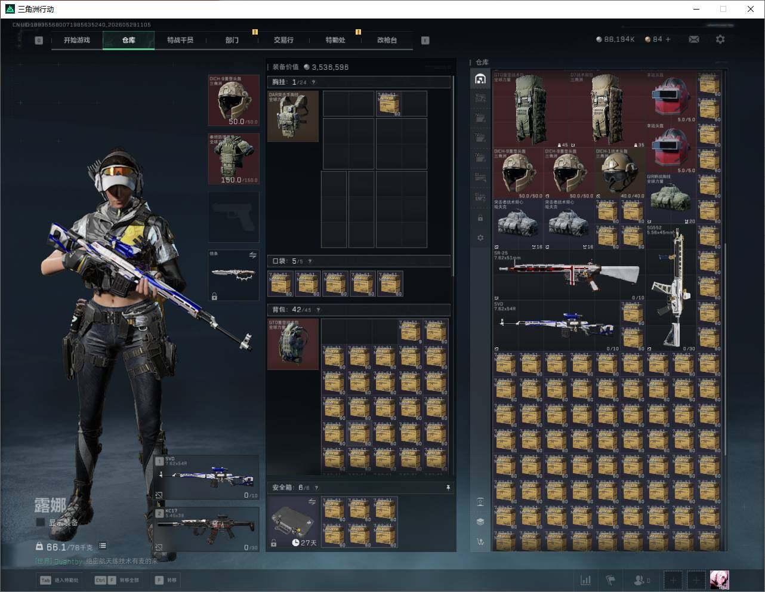Click the world chat message line
Screen dimensions: 765x592
click(x=97, y=561)
